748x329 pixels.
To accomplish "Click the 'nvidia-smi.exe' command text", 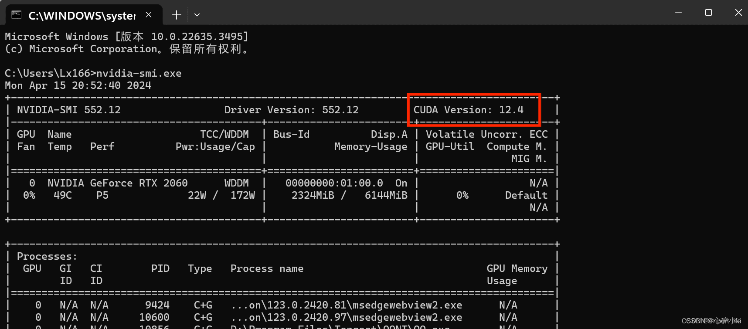I will tap(139, 73).
